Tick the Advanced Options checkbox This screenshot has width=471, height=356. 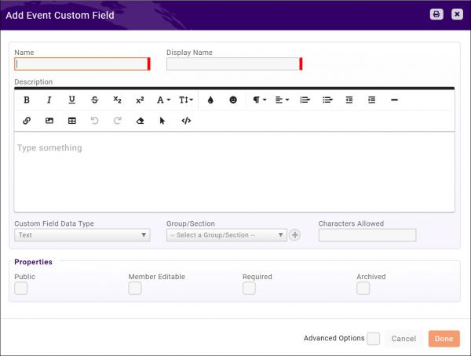pos(374,339)
